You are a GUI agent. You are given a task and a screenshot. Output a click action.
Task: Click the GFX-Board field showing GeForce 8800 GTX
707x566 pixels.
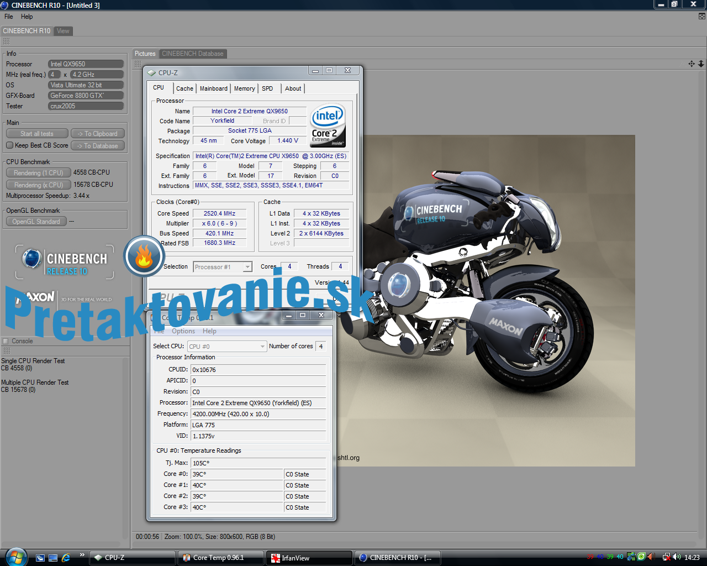[86, 96]
